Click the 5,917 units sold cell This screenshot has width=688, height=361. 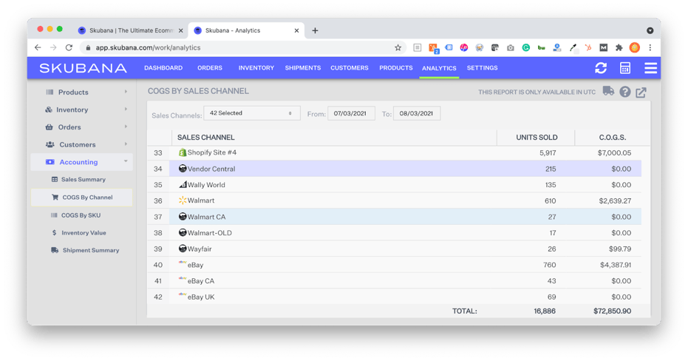(x=548, y=153)
